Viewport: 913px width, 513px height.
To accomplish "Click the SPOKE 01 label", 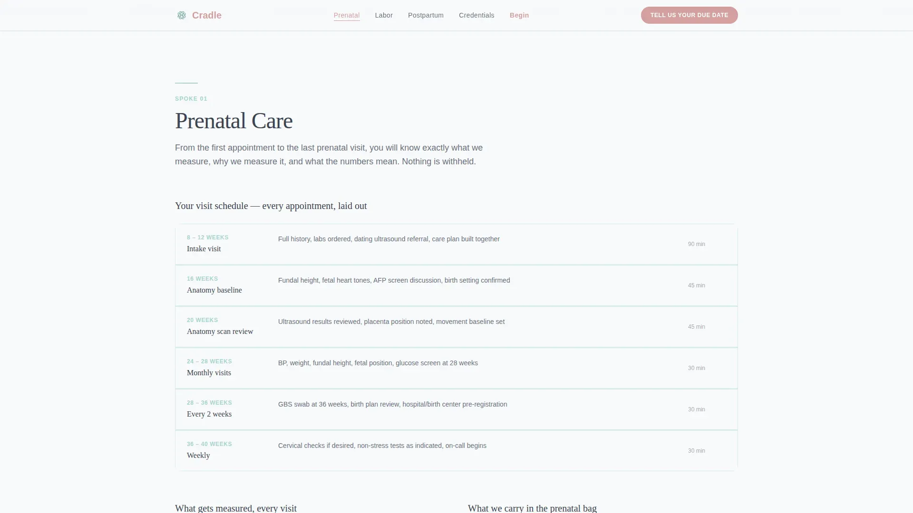I will (x=191, y=99).
